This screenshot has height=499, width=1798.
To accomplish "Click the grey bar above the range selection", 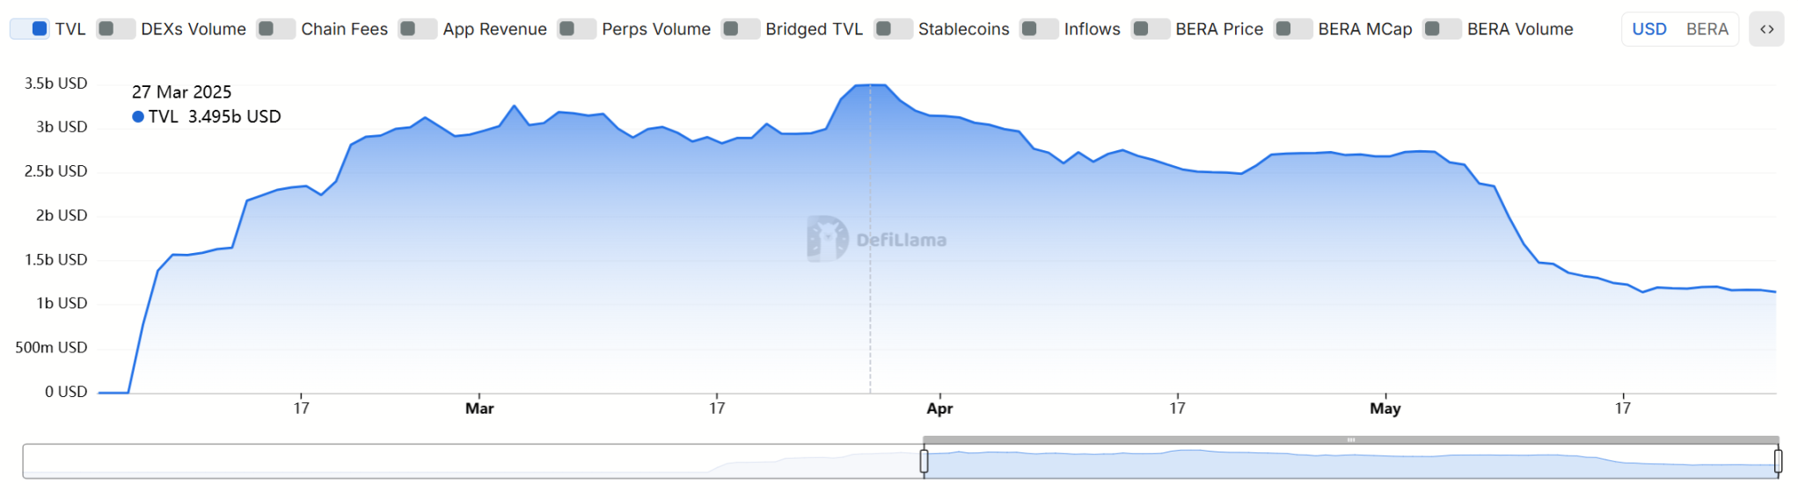I will click(1350, 439).
